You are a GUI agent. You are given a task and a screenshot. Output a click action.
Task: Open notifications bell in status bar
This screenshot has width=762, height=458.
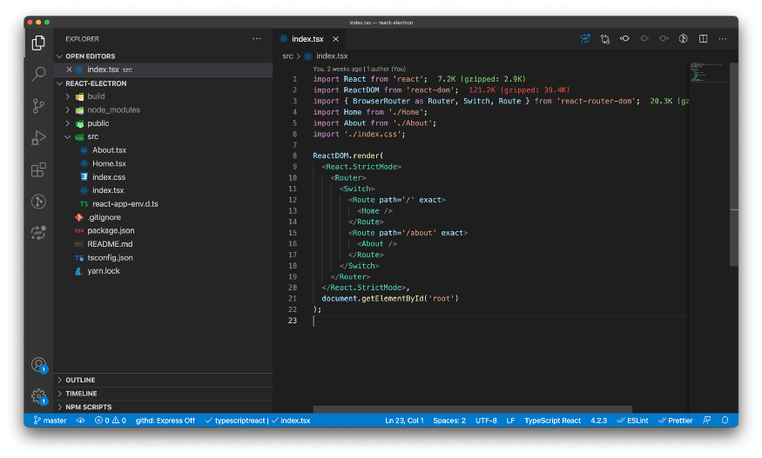tap(725, 421)
